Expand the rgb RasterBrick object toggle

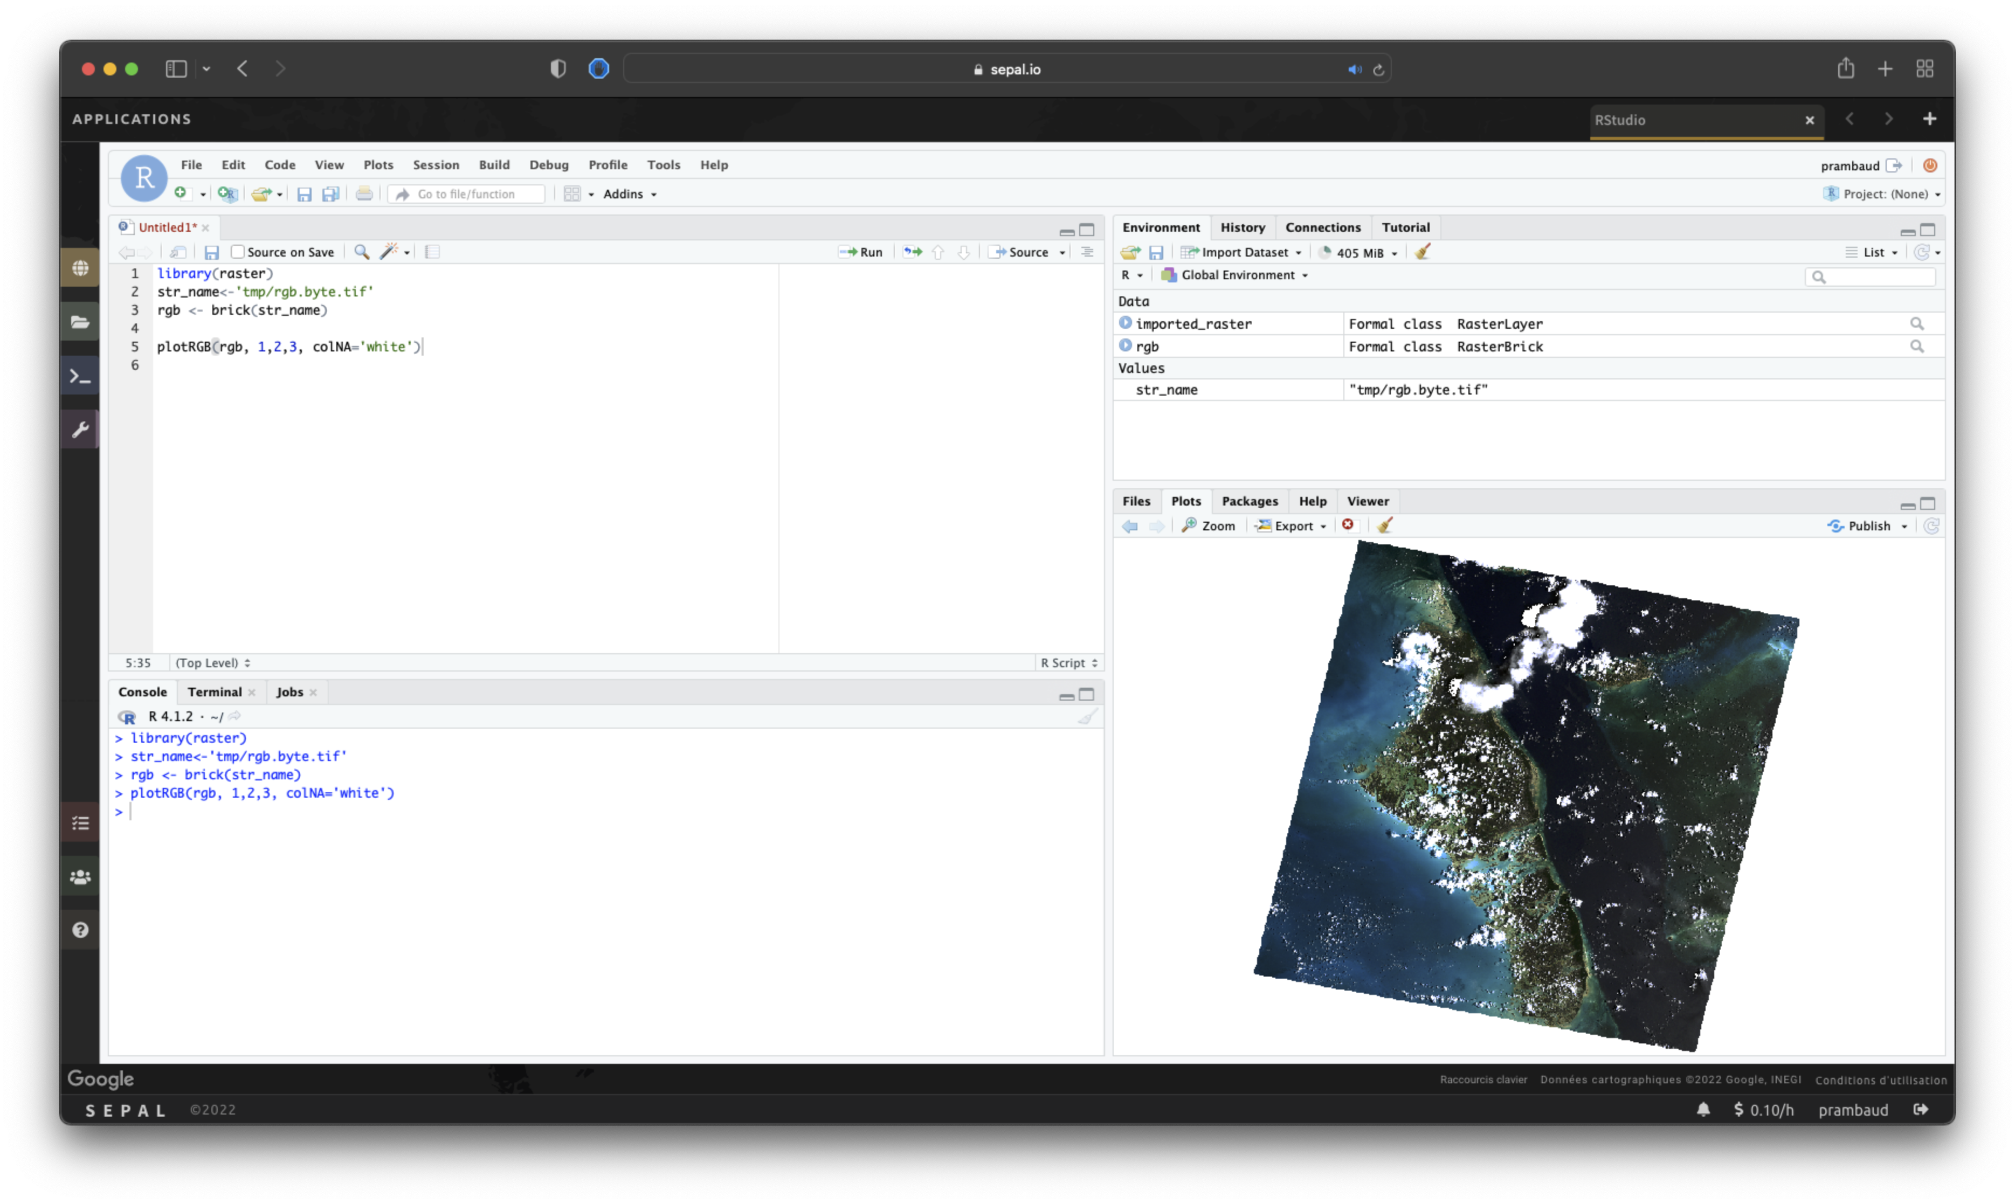coord(1125,345)
